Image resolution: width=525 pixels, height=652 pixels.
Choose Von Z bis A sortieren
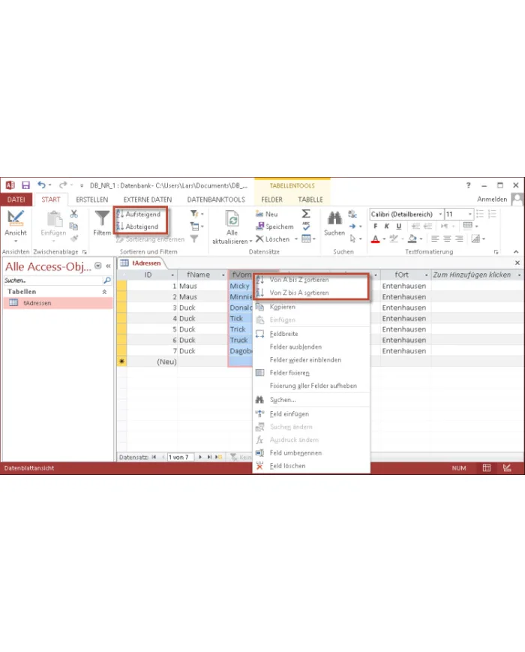click(311, 293)
